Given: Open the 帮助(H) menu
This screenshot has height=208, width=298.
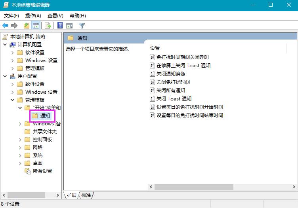Looking at the screenshot, I should (78, 16).
